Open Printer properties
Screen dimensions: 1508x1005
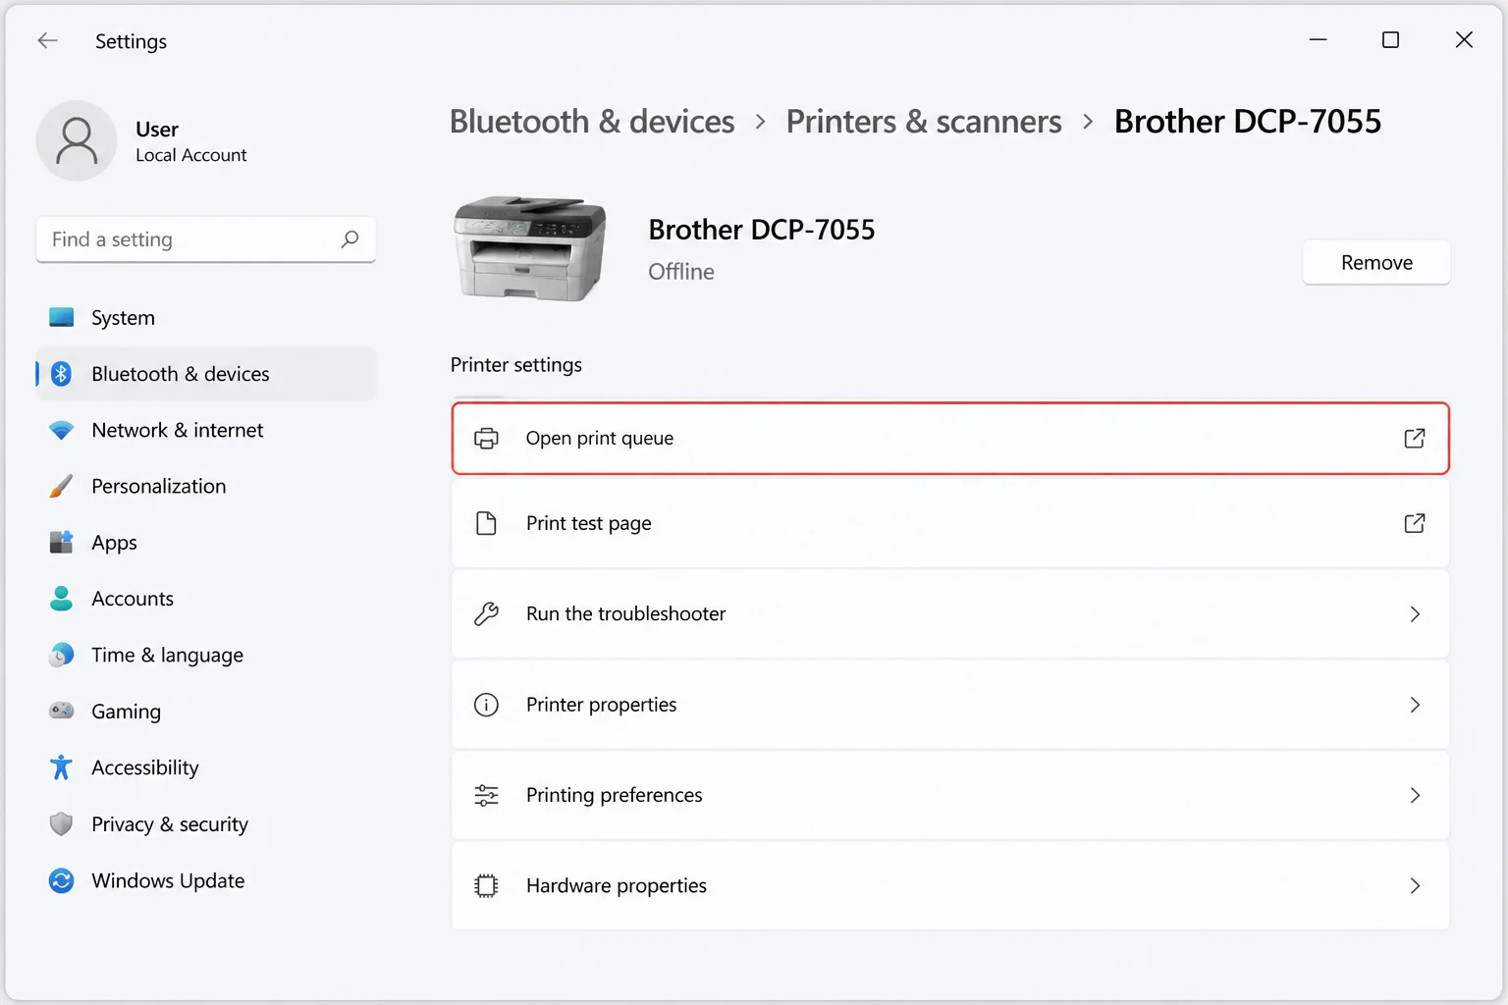tap(950, 705)
